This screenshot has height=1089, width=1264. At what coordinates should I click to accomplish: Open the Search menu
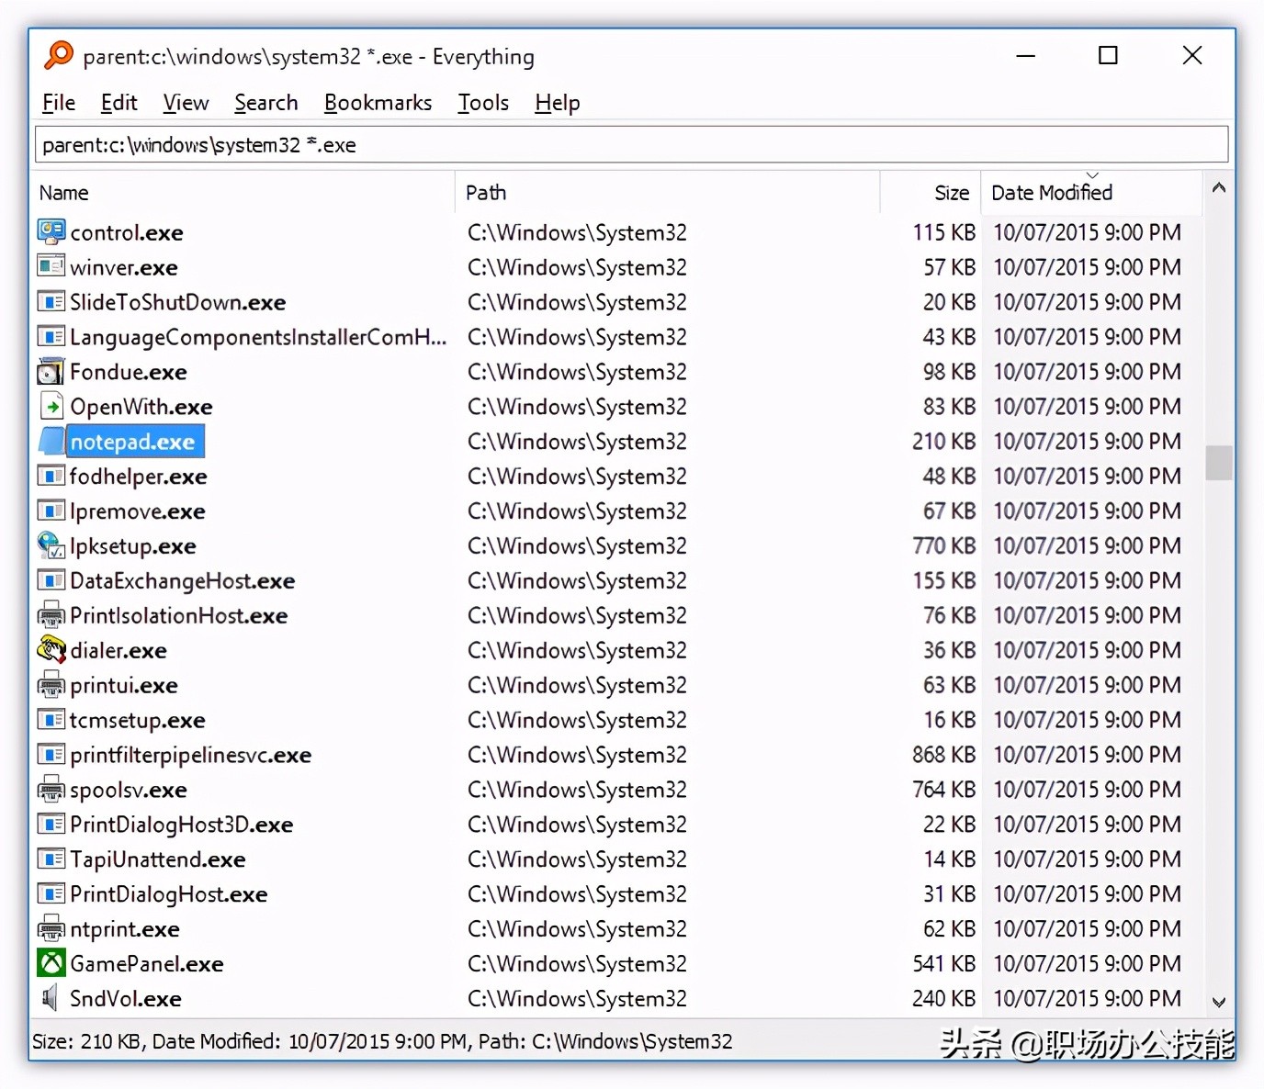coord(265,103)
